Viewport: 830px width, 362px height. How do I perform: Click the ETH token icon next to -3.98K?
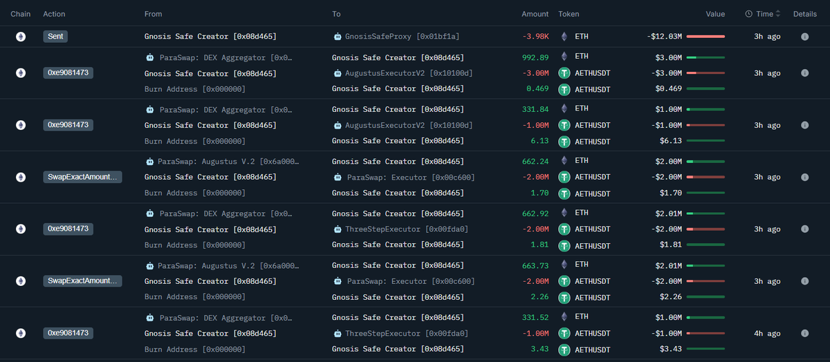click(564, 37)
